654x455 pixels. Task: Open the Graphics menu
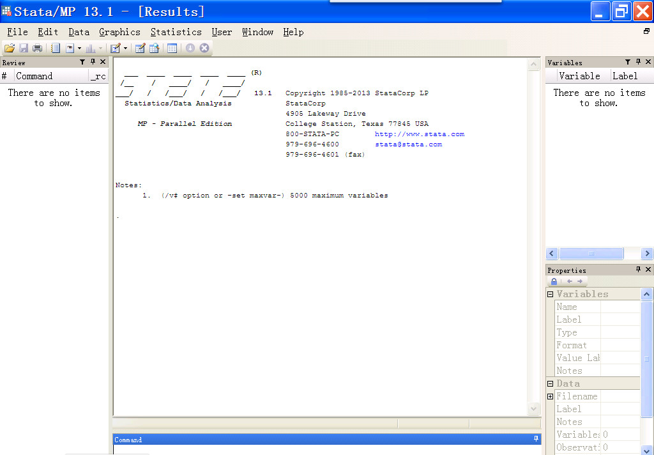pyautogui.click(x=119, y=32)
